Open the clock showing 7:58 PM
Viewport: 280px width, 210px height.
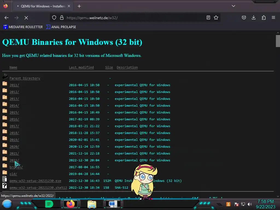(x=265, y=204)
